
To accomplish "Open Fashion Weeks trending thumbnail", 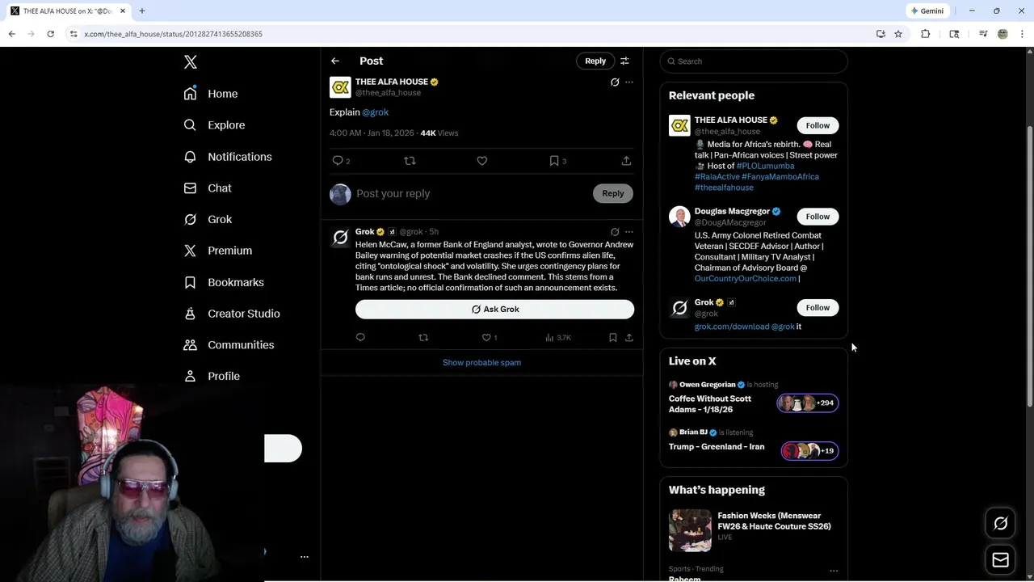I will 690,531.
